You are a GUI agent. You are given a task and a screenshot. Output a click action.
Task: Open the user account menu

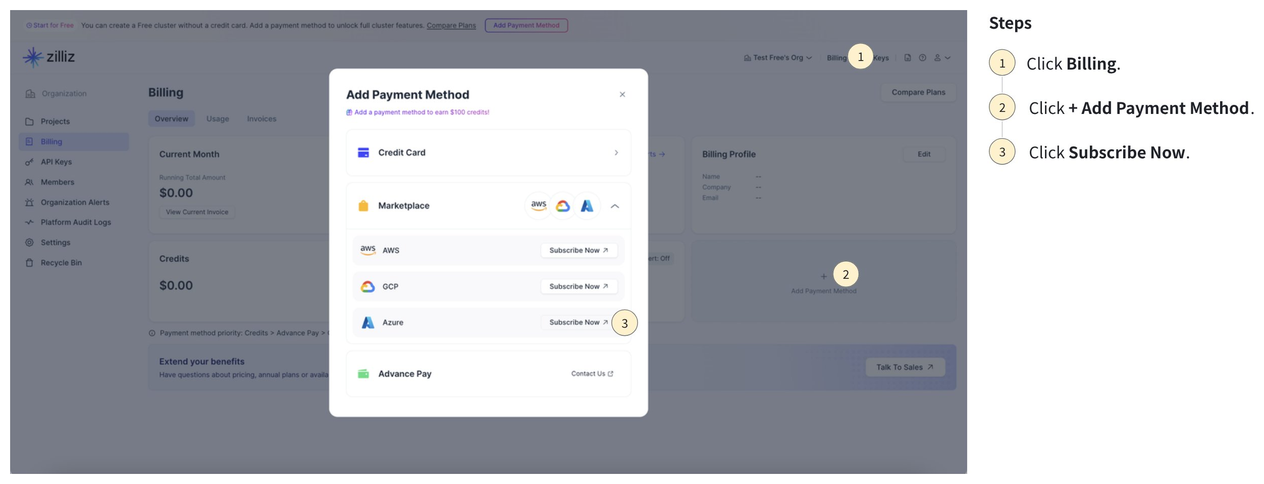point(942,58)
